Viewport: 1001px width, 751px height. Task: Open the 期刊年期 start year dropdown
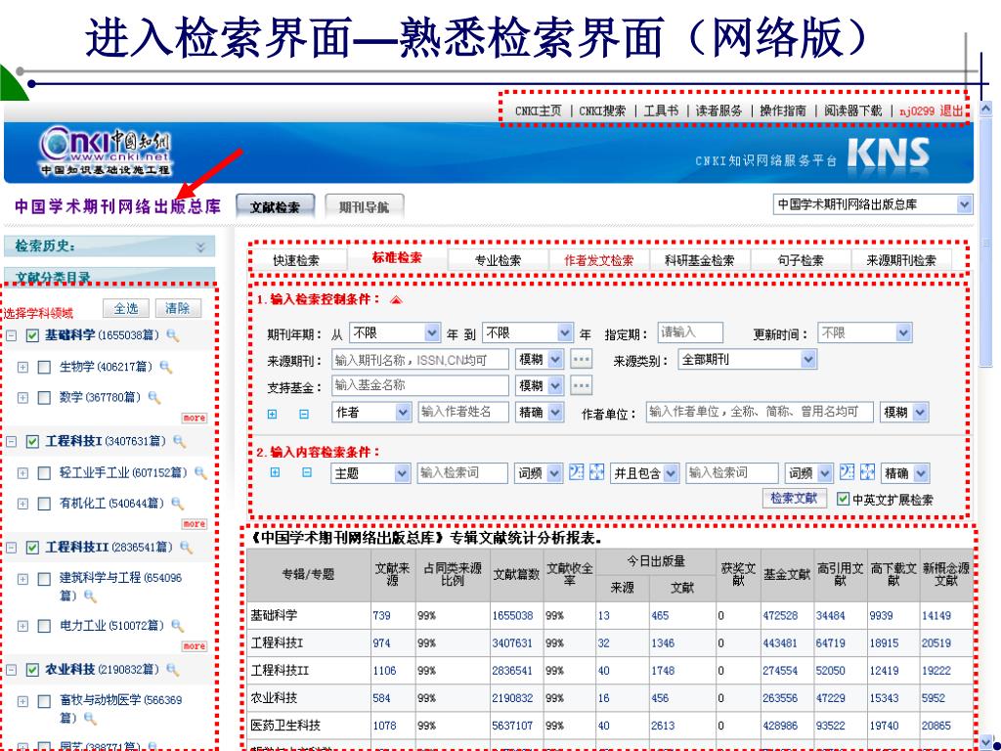(x=395, y=332)
